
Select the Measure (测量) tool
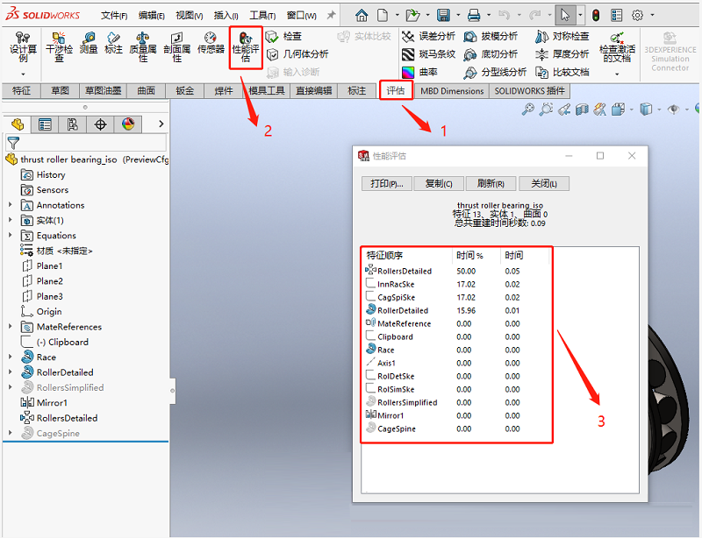pos(89,44)
